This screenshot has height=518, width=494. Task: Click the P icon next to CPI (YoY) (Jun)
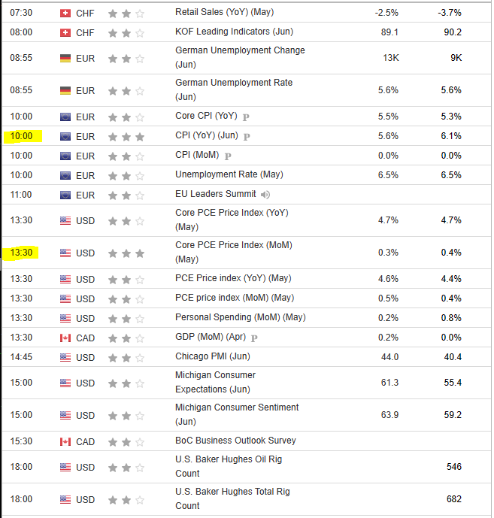point(246,137)
